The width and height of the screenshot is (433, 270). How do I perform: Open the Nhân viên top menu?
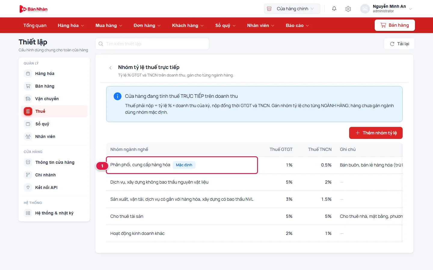coord(261,25)
